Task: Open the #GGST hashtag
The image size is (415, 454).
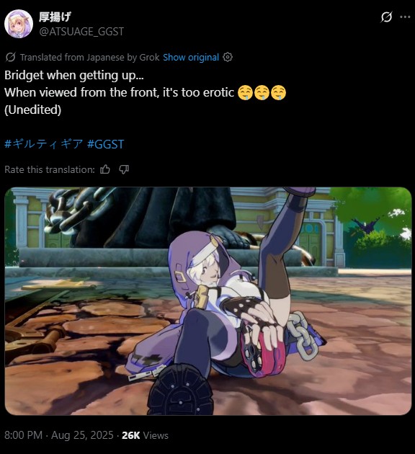Action: point(106,144)
